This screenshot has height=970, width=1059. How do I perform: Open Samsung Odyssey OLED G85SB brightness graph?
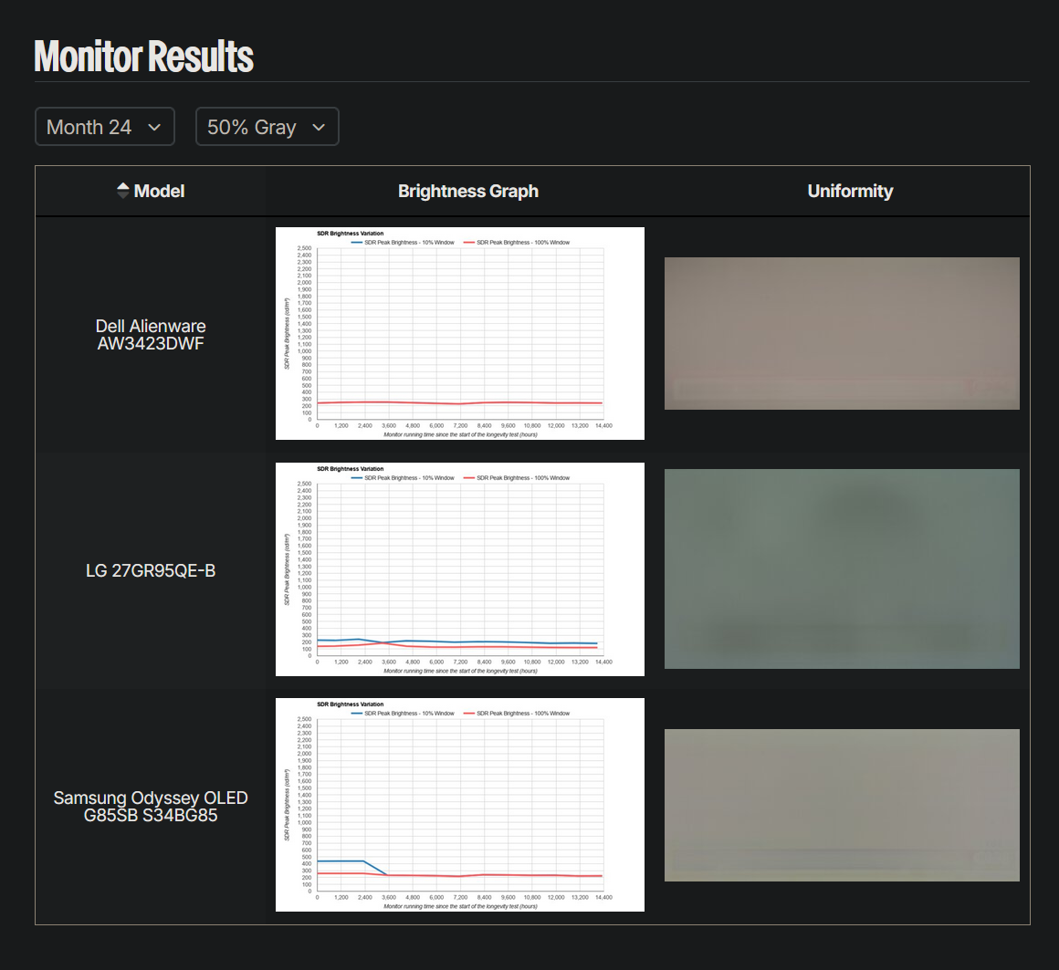tap(460, 805)
